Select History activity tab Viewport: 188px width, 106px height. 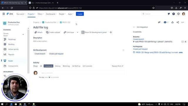point(58,66)
